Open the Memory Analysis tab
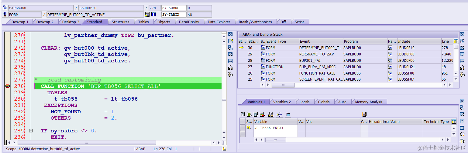Image resolution: width=468 pixels, height=153 pixels. [368, 102]
